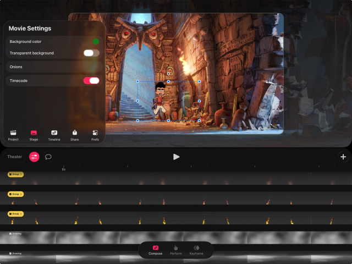352x264 pixels.
Task: Switch to Keyframe mode
Action: [196, 250]
